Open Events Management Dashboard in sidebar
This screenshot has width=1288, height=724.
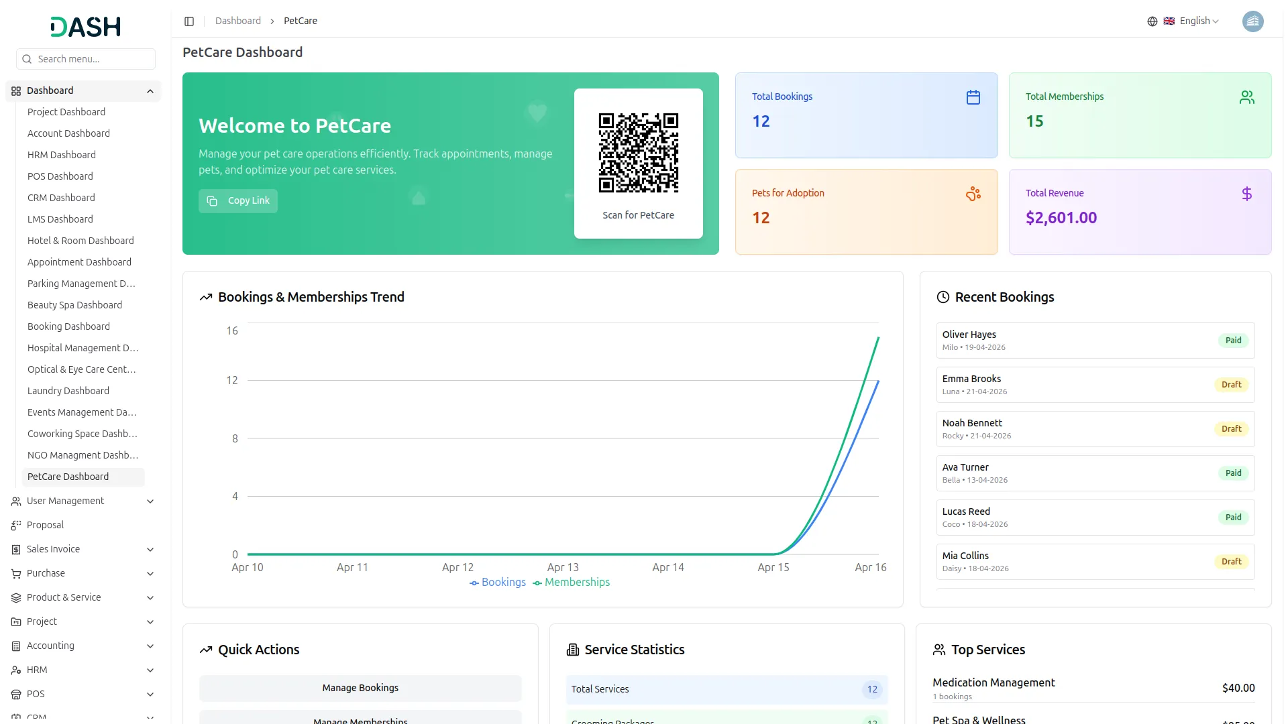tap(82, 412)
